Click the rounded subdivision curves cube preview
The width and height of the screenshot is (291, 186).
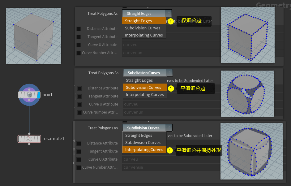(x=247, y=93)
